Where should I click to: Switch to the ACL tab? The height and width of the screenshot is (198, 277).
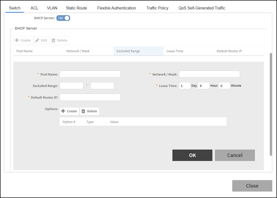[34, 8]
